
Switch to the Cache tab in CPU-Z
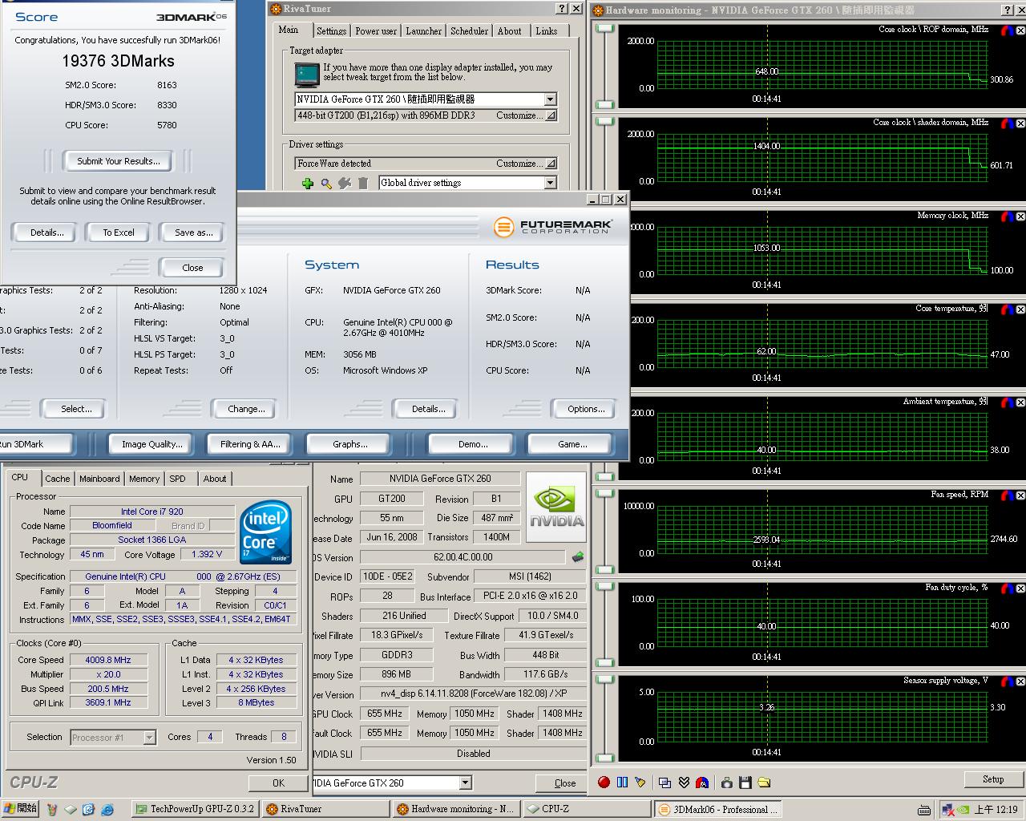click(57, 479)
